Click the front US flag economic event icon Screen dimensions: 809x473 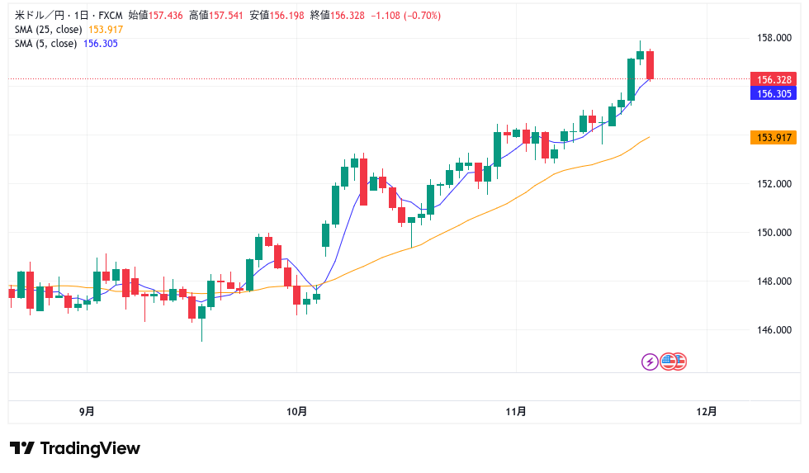[669, 361]
